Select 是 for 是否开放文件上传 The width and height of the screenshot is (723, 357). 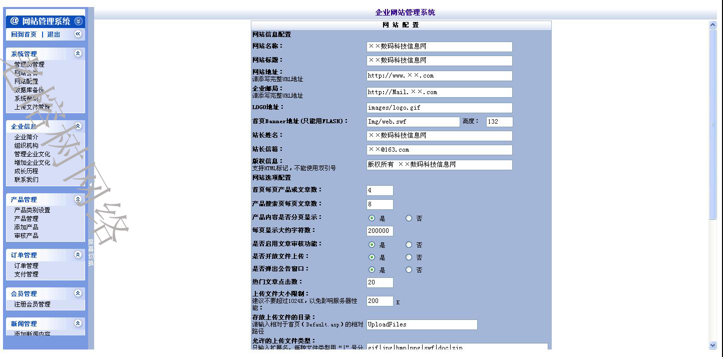[x=372, y=257]
